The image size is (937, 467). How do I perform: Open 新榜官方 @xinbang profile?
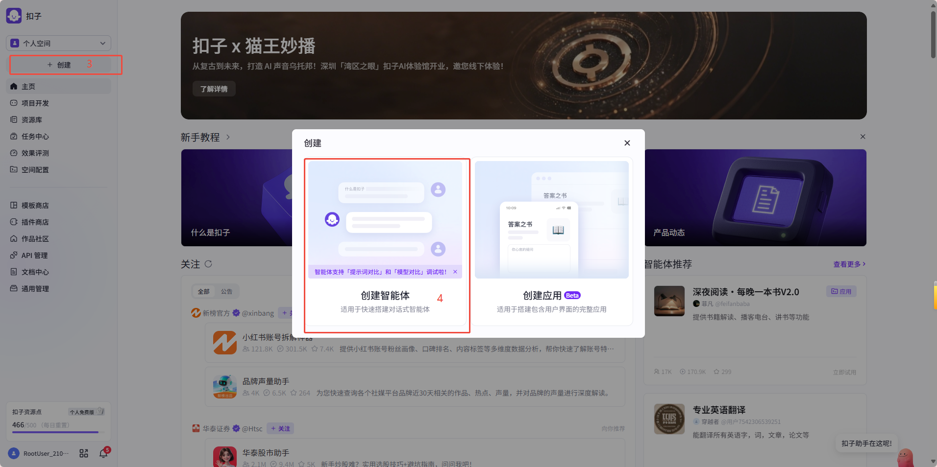click(x=233, y=313)
